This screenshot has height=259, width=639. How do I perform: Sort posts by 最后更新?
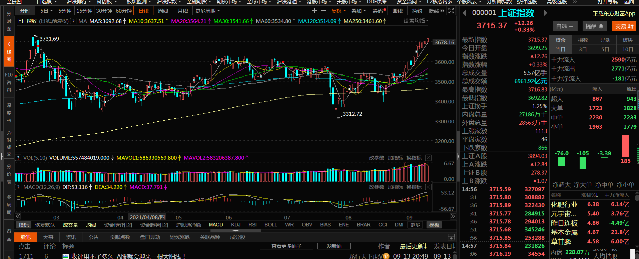(414, 246)
